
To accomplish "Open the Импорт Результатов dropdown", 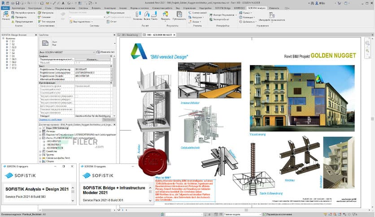I will 223,15.
